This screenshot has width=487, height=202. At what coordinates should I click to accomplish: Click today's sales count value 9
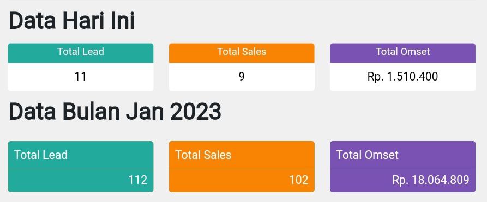(x=242, y=76)
